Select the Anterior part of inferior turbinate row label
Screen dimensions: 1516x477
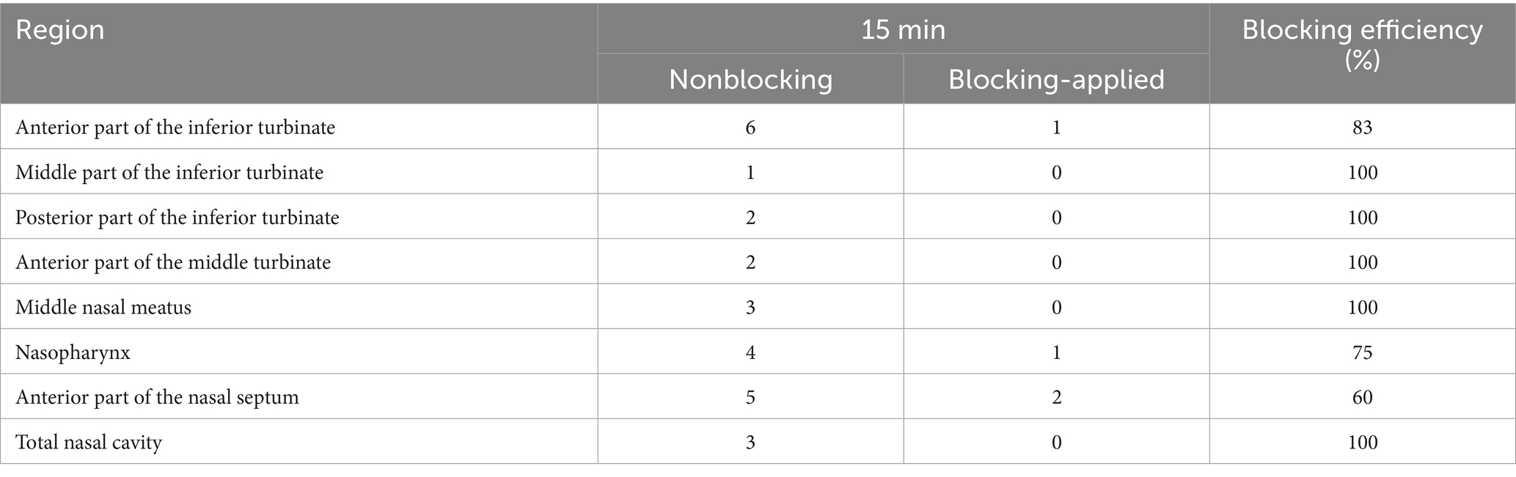[x=175, y=127]
